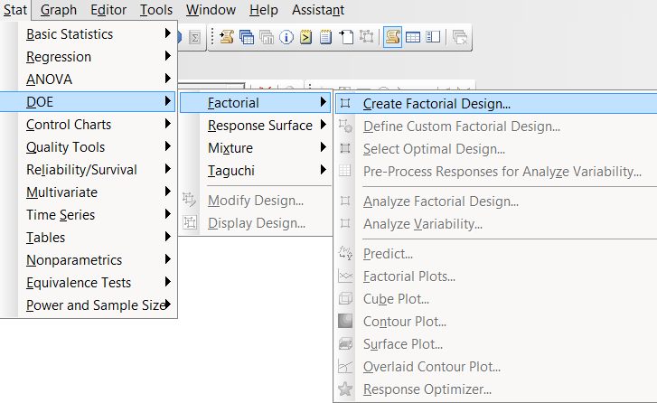Screen dimensions: 657x403
Task: Click the Current Data Window grid icon
Action: [x=413, y=37]
